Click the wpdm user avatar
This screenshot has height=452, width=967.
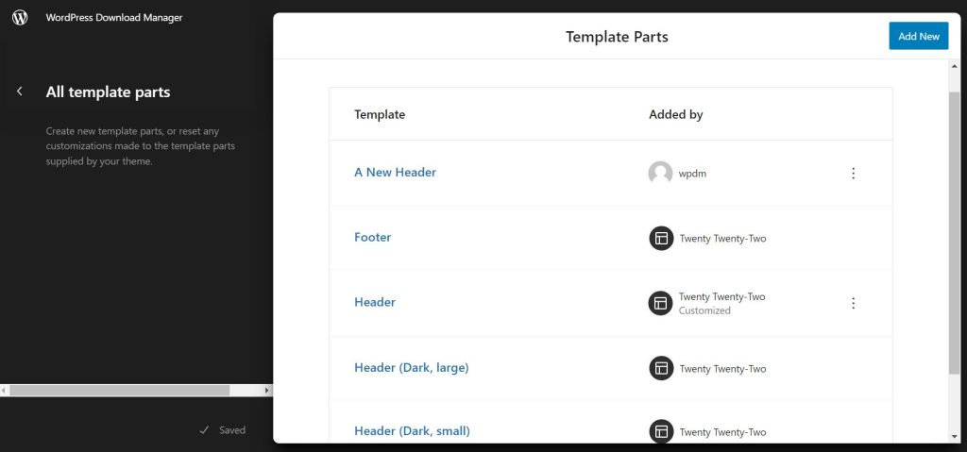pos(660,174)
